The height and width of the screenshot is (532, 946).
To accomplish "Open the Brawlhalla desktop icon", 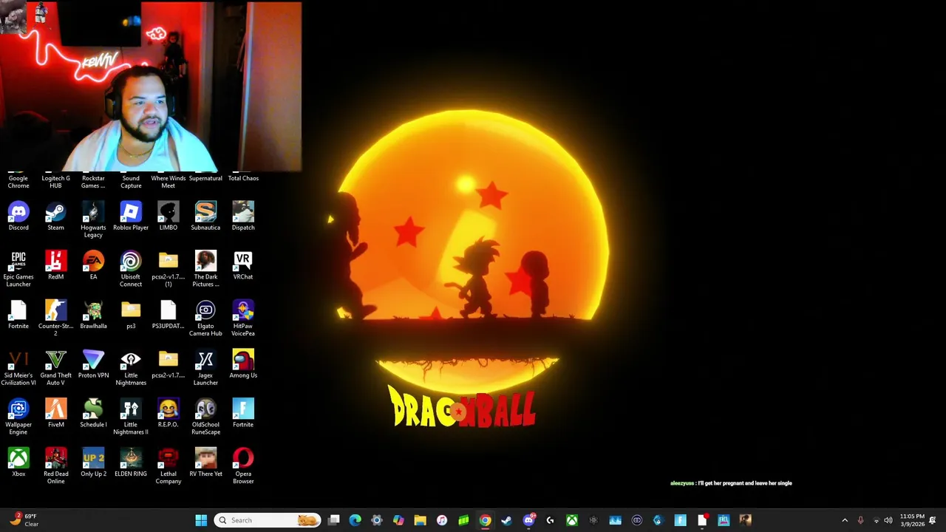I will 93,315.
